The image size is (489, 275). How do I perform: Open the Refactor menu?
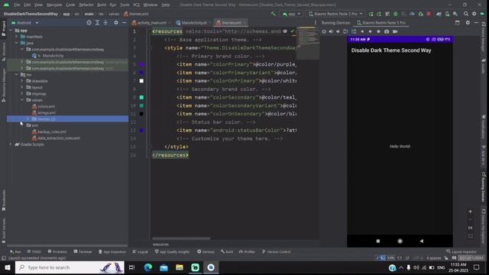(86, 5)
